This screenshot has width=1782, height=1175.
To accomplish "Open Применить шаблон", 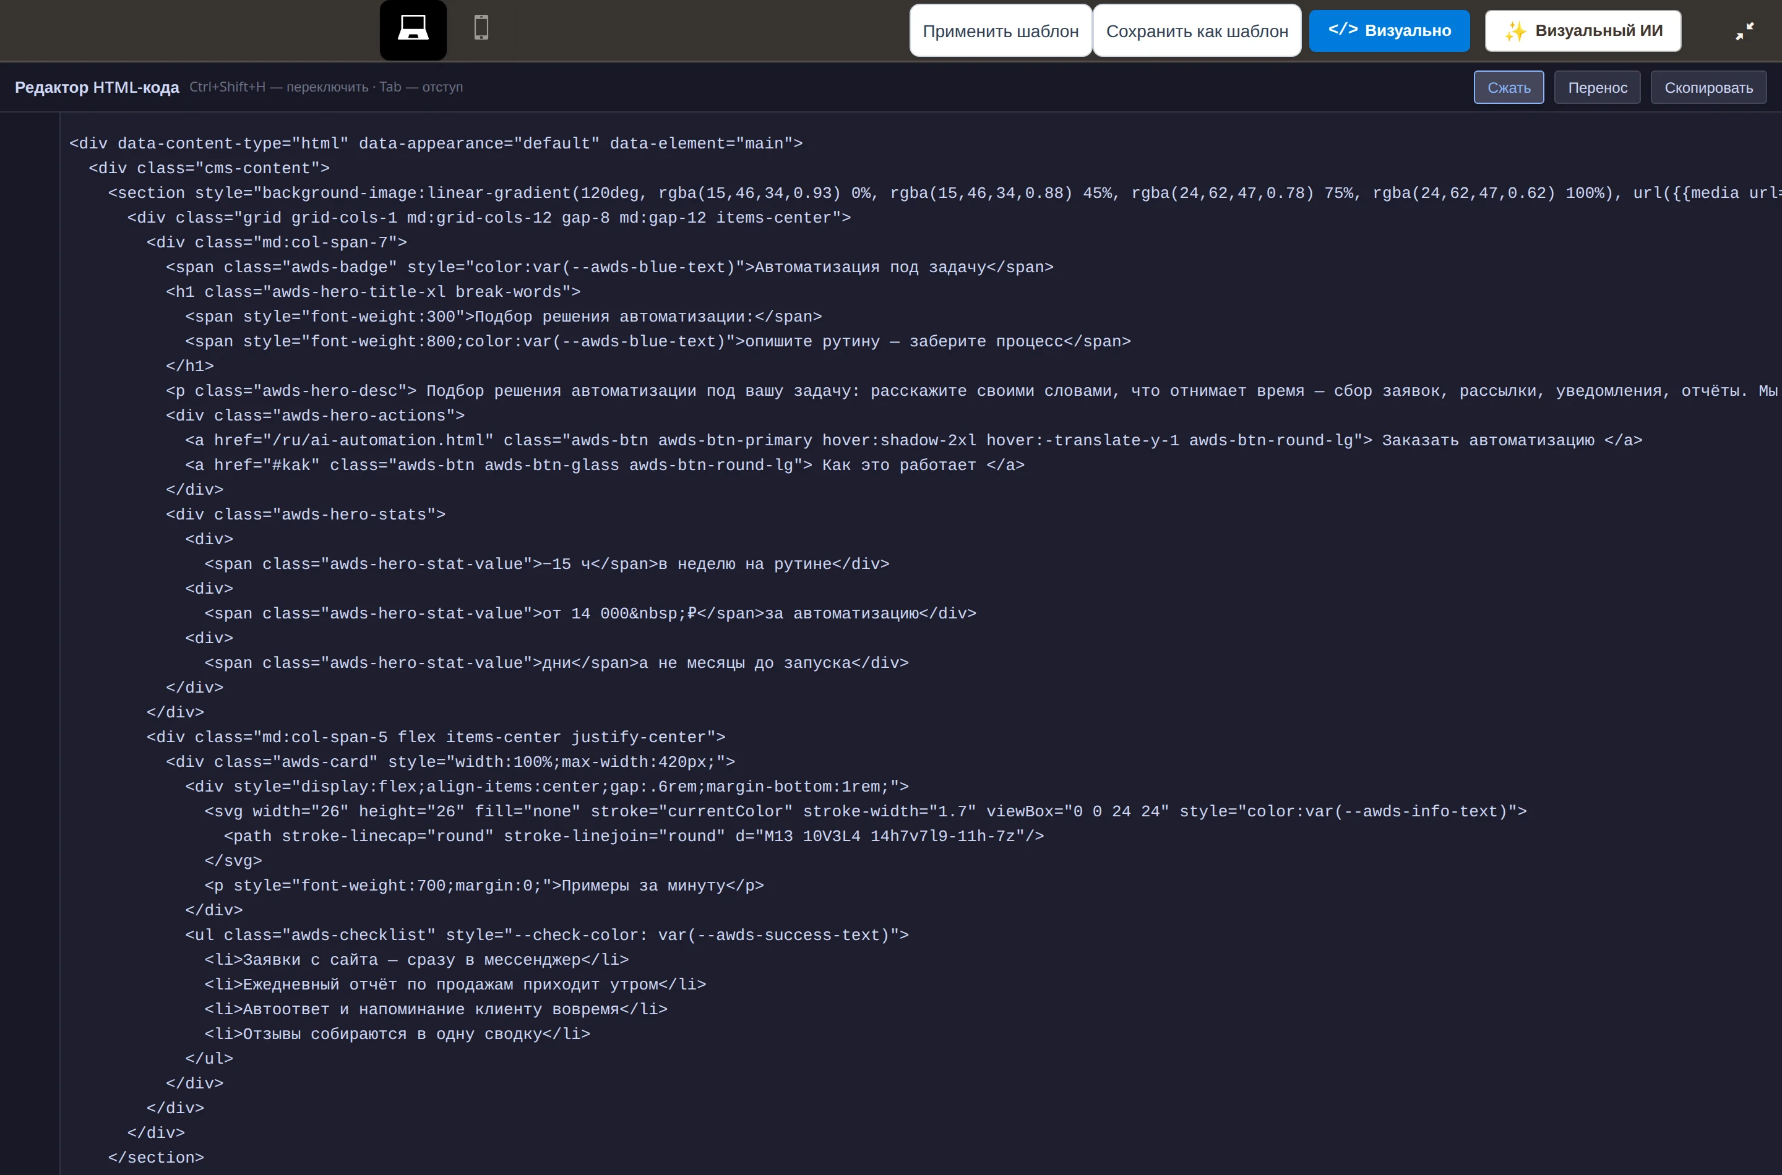I will pyautogui.click(x=1000, y=31).
